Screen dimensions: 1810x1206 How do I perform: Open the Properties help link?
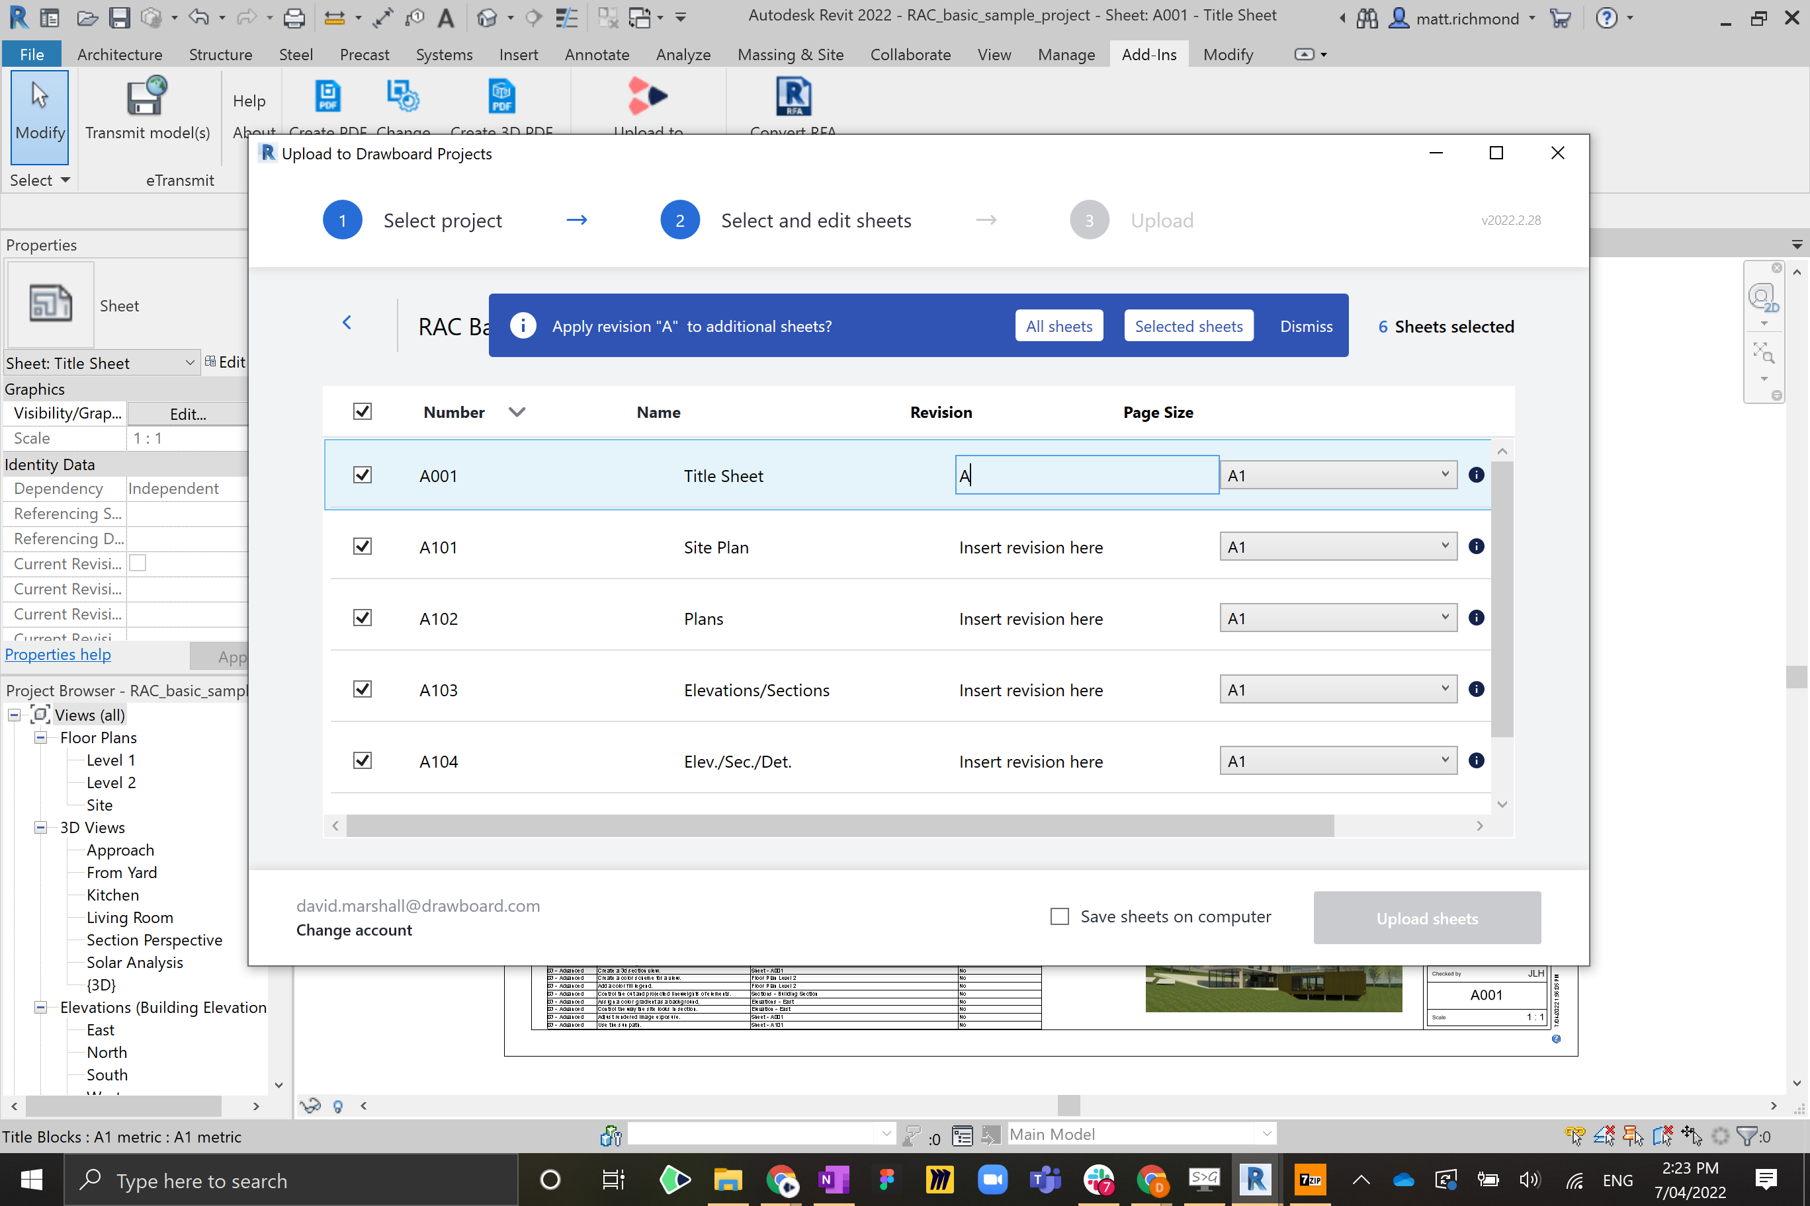[58, 655]
